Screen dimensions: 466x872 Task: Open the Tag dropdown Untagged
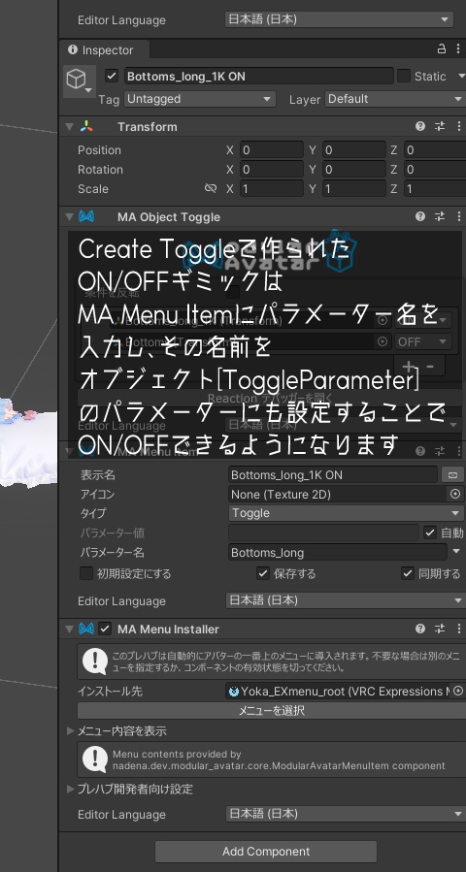[x=199, y=99]
